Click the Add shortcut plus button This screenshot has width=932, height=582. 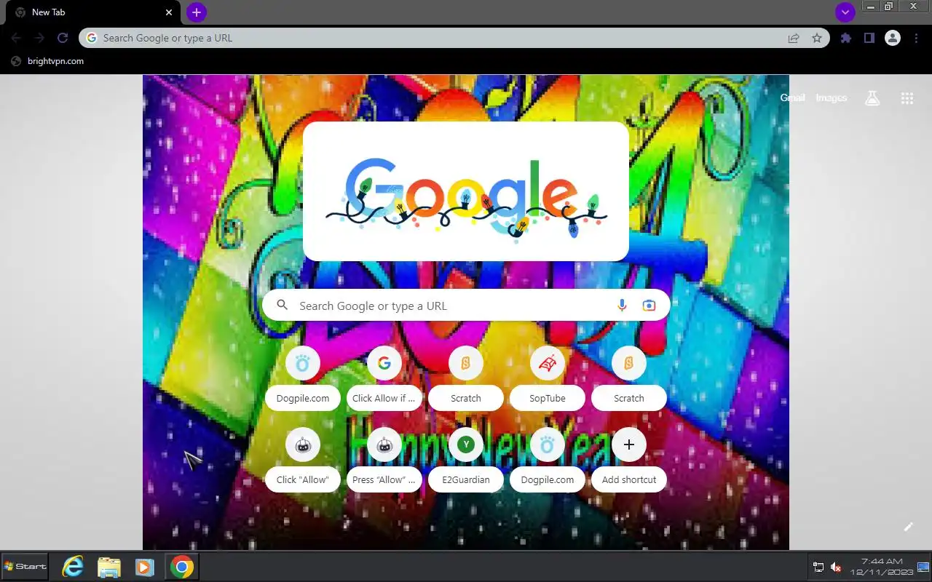[x=629, y=444]
